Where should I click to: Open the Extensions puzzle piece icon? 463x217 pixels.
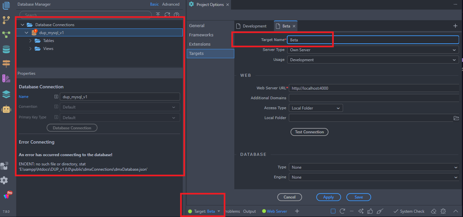pyautogui.click(x=4, y=166)
